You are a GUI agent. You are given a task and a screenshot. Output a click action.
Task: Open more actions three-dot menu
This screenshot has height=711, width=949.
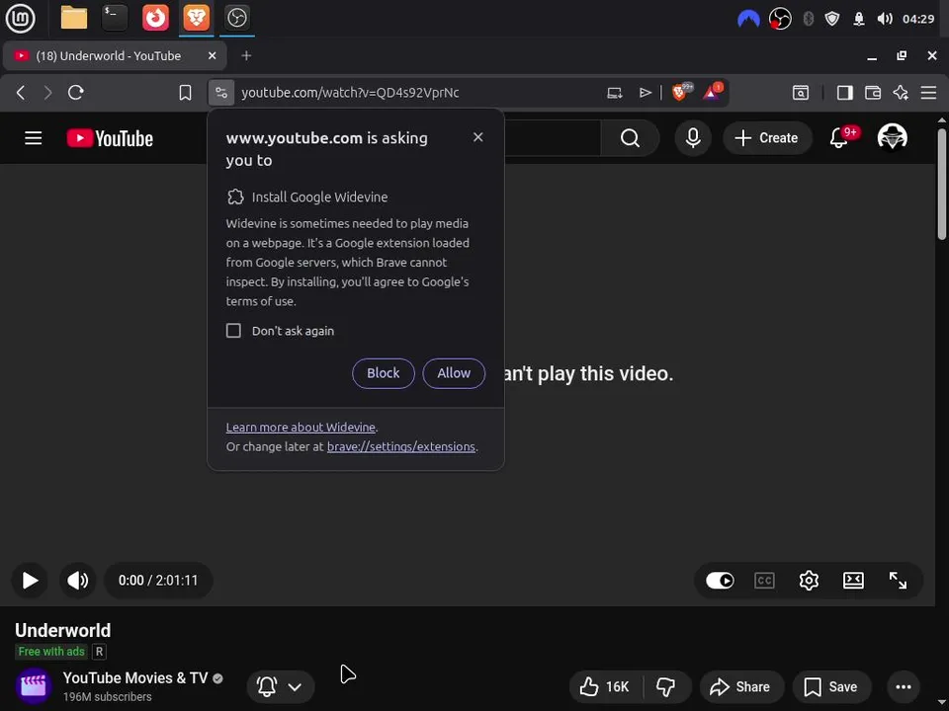pos(904,687)
